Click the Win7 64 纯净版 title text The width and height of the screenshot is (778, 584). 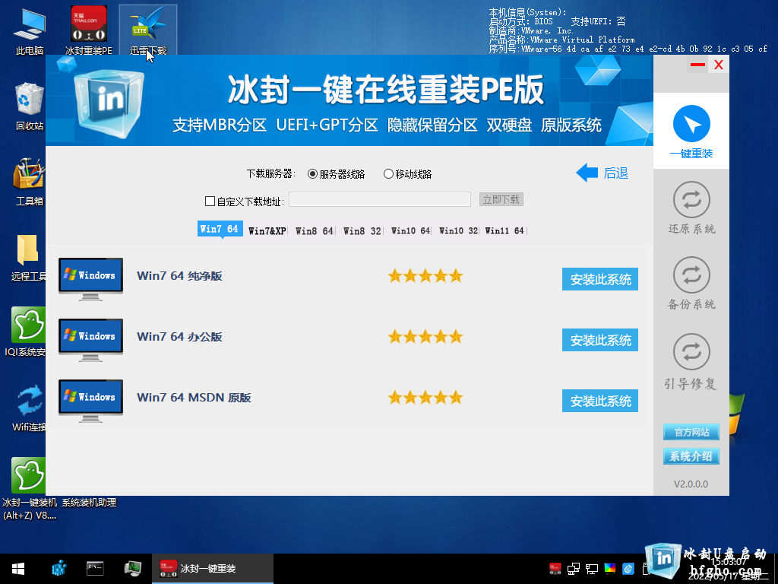[179, 276]
